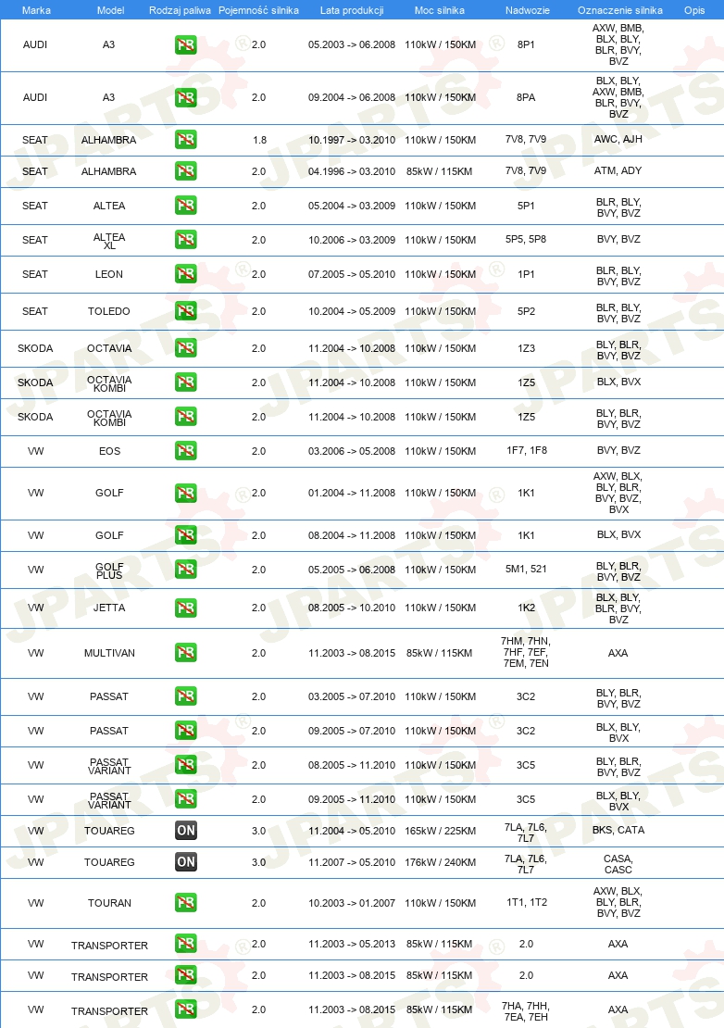The height and width of the screenshot is (1028, 724).
Task: Click body cell '7HA, 7HH, 7EA, 7EH'
Action: pos(526,1011)
